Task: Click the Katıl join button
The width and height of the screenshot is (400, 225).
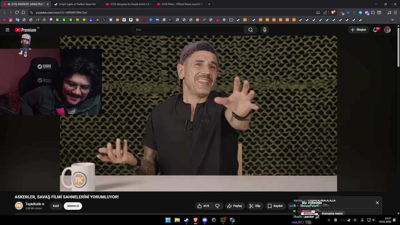Action: pos(56,206)
